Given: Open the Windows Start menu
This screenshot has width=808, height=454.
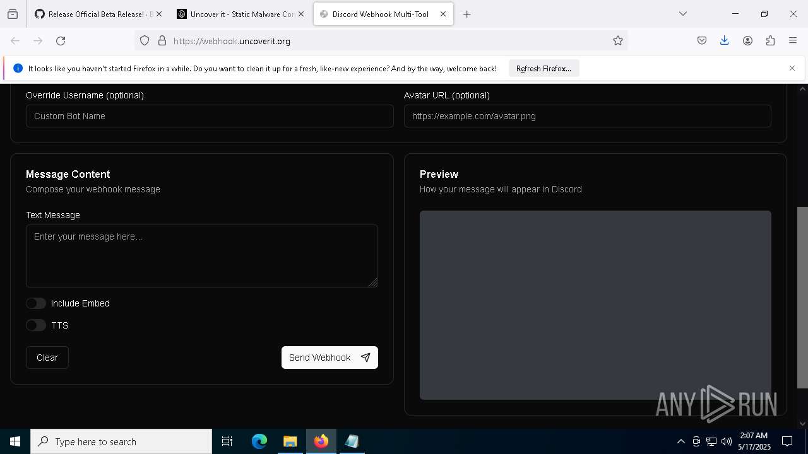Looking at the screenshot, I should [x=15, y=441].
